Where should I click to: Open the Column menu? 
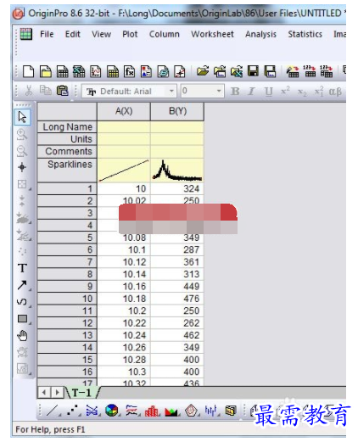[x=165, y=34]
